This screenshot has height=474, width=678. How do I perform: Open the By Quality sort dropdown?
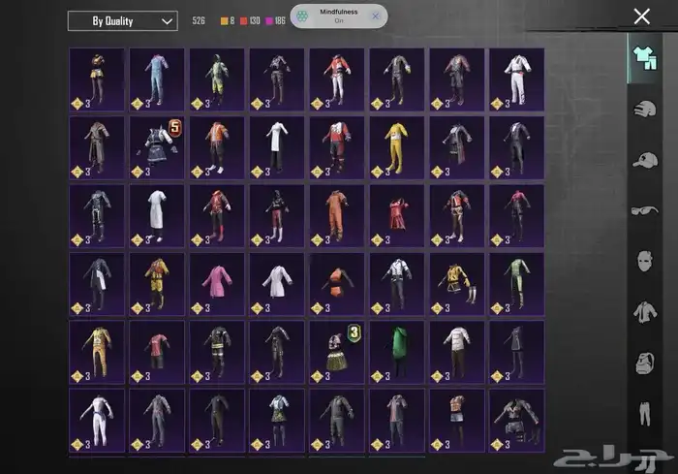[x=122, y=20]
